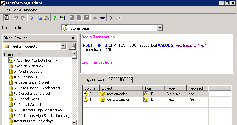This screenshot has height=125, width=237.
Task: Click the first gray page toolbar icon
Action: pyautogui.click(x=72, y=18)
